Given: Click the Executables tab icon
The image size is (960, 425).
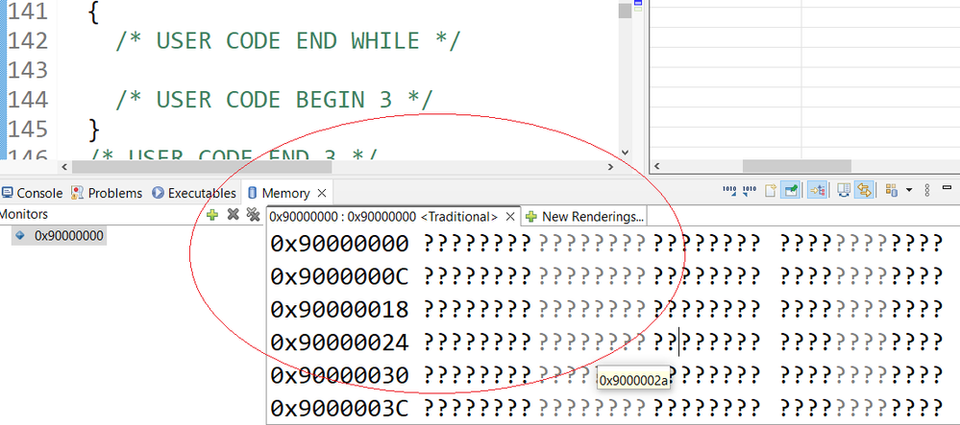Looking at the screenshot, I should click(x=158, y=193).
